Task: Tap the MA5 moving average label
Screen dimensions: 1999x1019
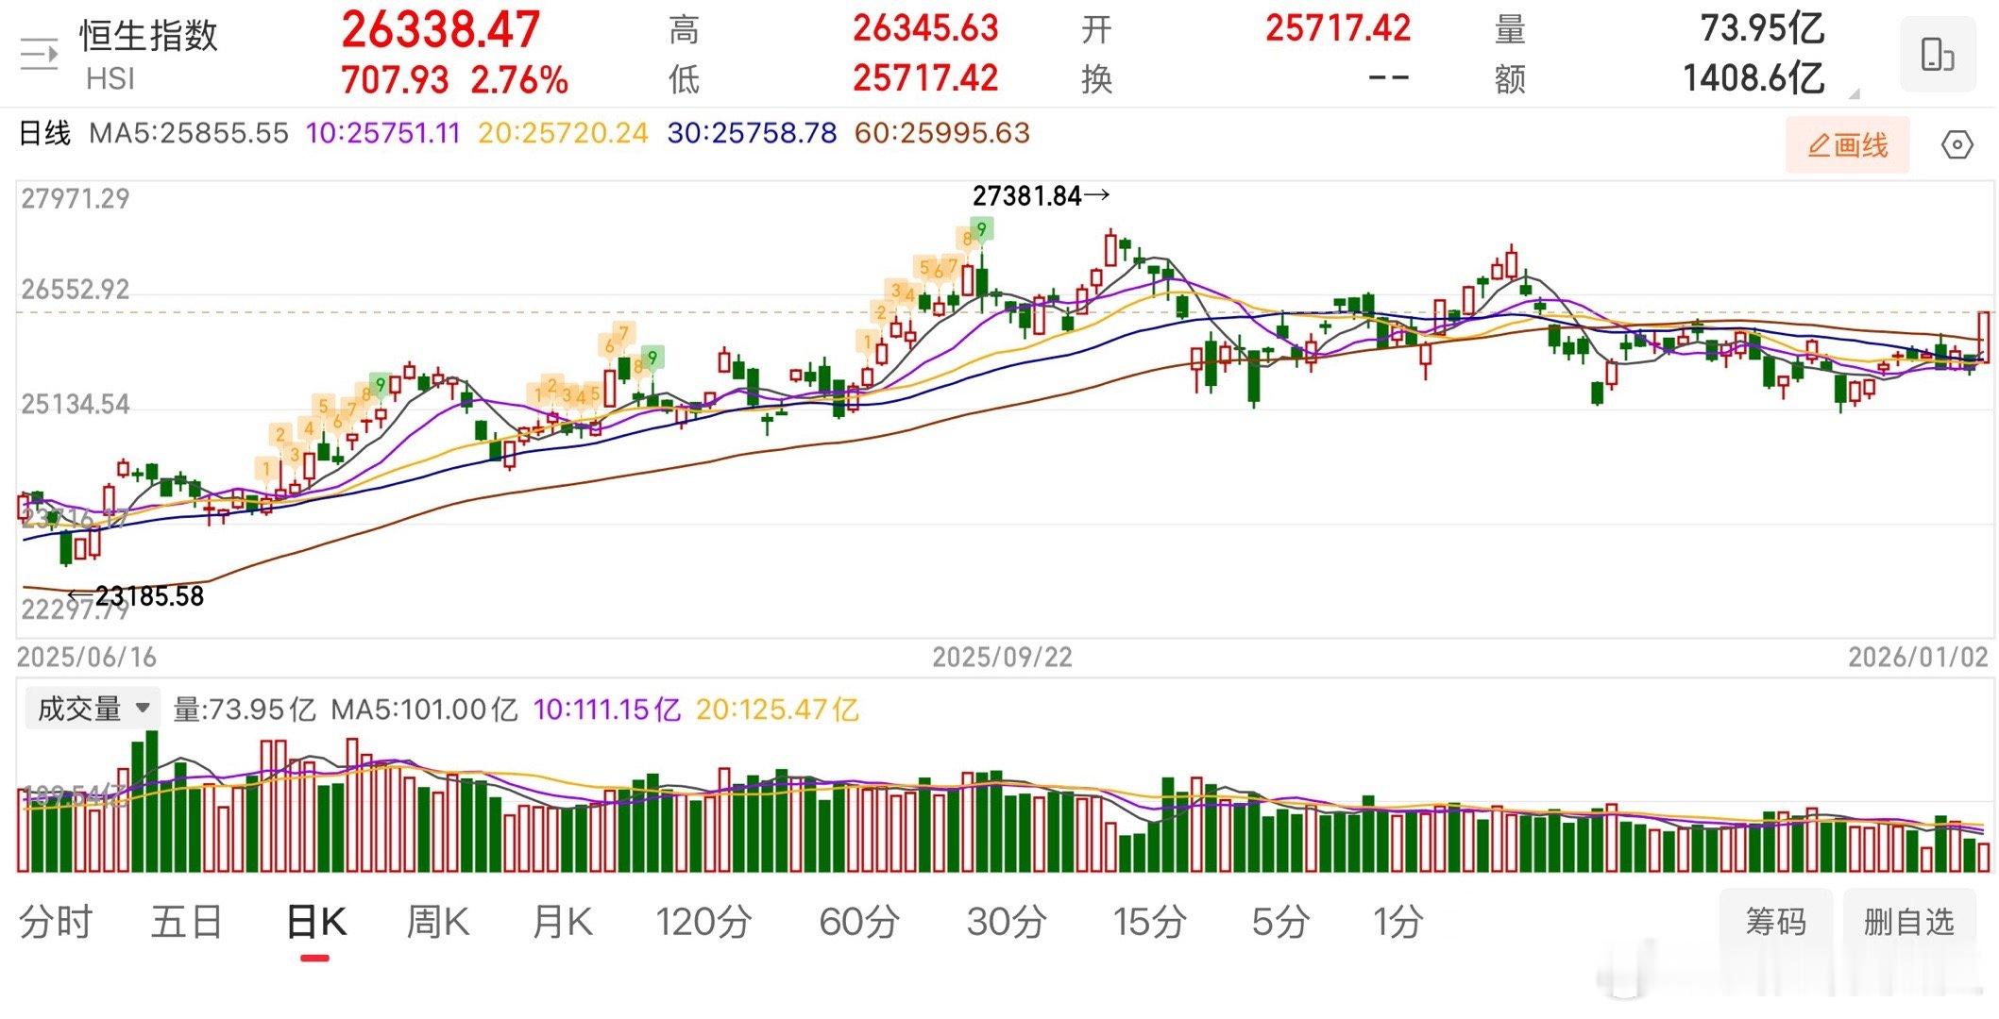Action: click(x=188, y=133)
